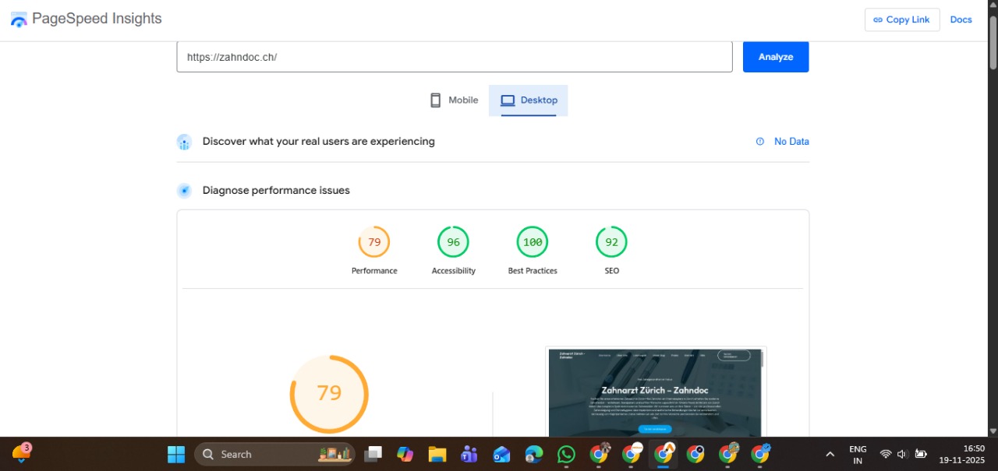Screen dimensions: 998x471
Task: Click the URL input field
Action: tap(454, 57)
